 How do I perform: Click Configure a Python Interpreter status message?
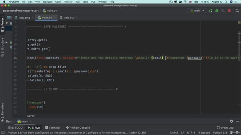tap(76, 132)
